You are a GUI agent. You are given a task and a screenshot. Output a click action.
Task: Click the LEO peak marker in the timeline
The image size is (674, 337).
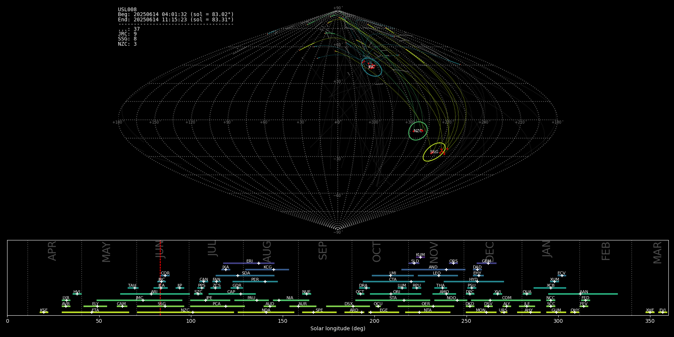439,276
